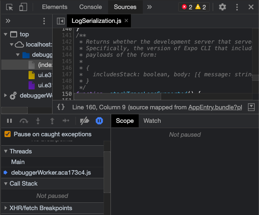Select the top frame icon

(13, 34)
